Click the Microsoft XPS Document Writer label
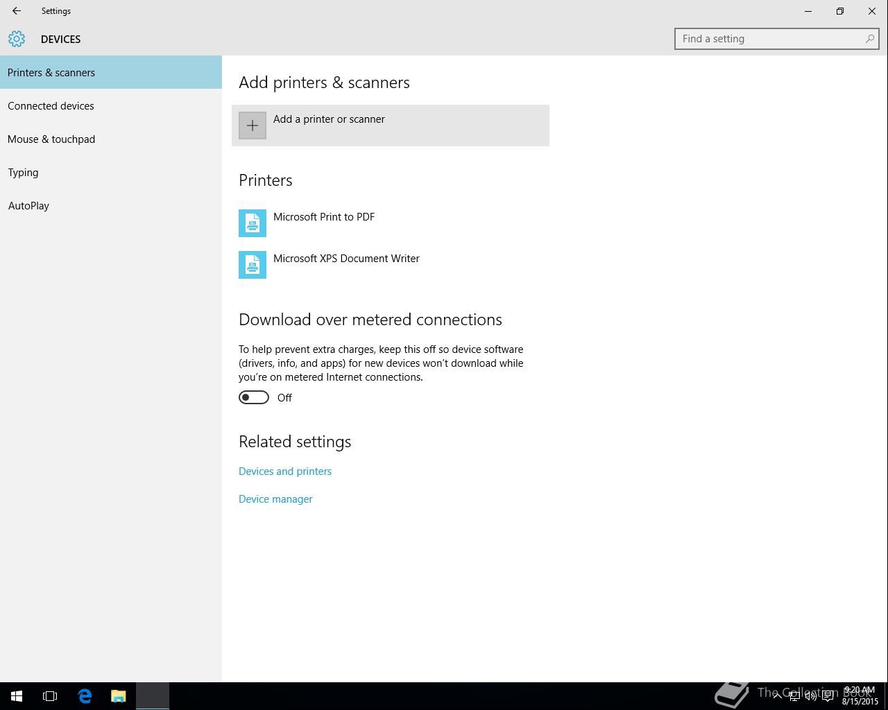 346,259
